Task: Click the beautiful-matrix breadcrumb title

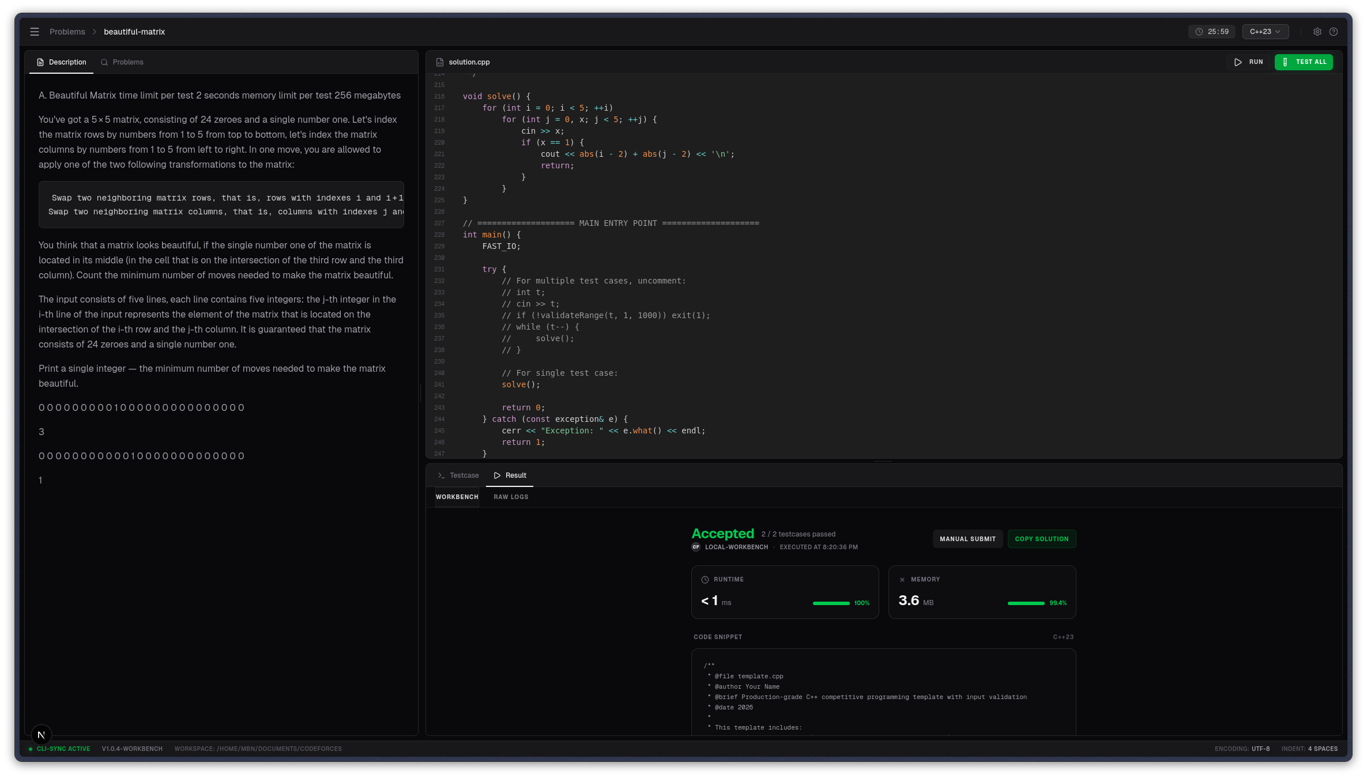Action: (x=134, y=32)
